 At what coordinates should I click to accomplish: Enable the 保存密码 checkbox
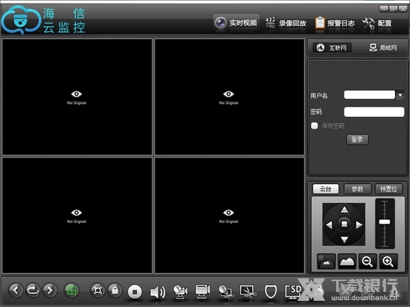pos(314,126)
